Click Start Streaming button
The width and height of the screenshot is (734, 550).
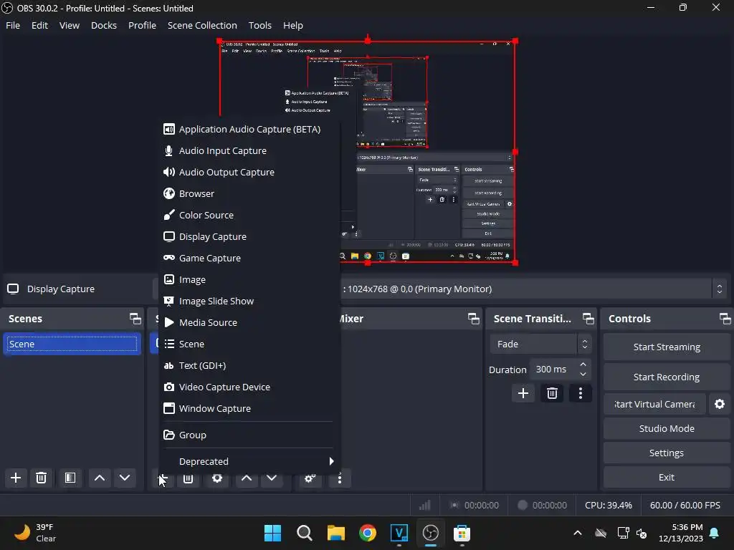(667, 347)
